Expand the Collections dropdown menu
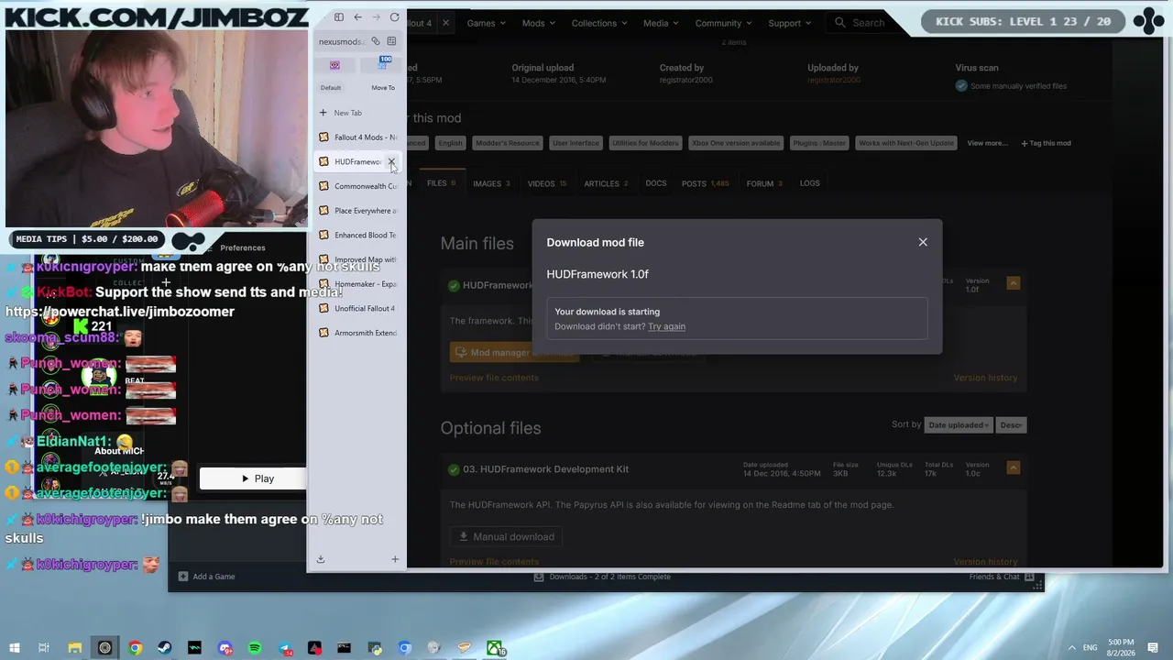 coord(599,23)
